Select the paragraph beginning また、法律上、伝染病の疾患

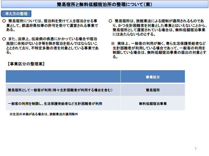51,46
